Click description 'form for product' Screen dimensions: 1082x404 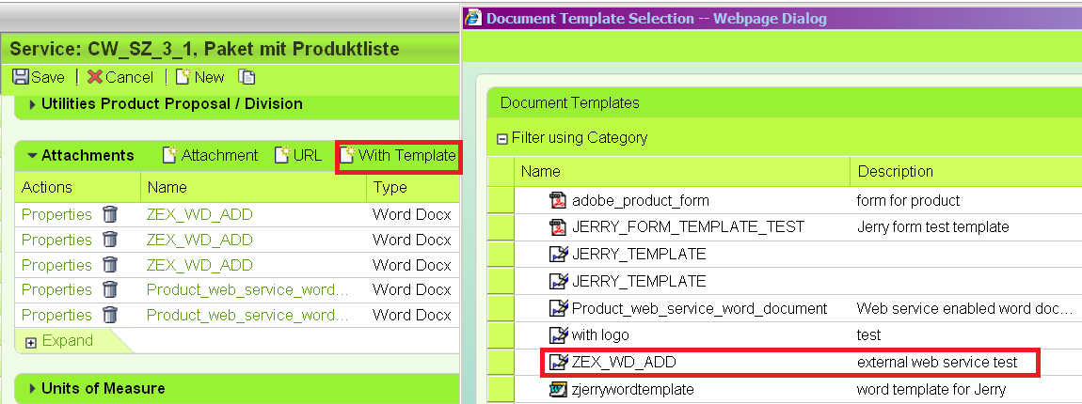(x=908, y=201)
